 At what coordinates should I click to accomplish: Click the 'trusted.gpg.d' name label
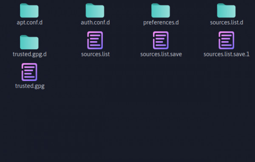[30, 54]
